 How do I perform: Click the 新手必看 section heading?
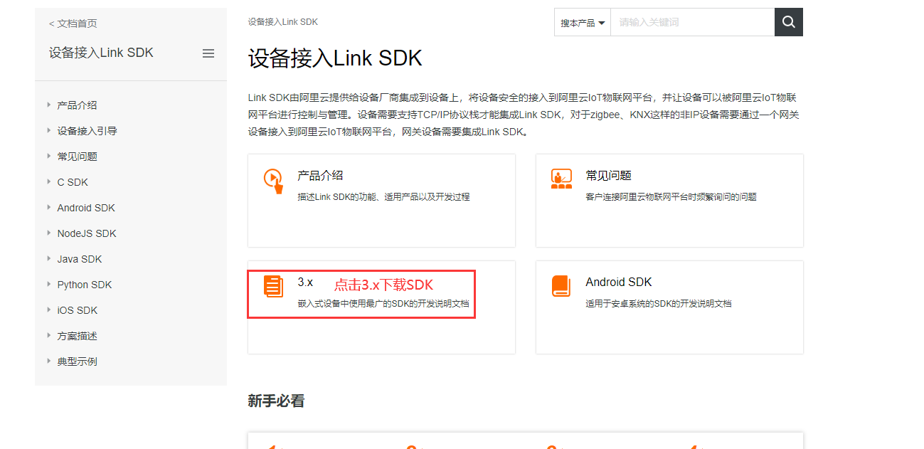[x=276, y=401]
